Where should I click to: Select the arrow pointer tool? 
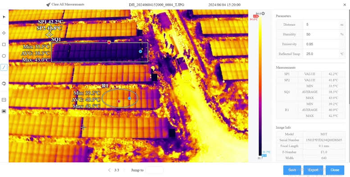[4, 17]
